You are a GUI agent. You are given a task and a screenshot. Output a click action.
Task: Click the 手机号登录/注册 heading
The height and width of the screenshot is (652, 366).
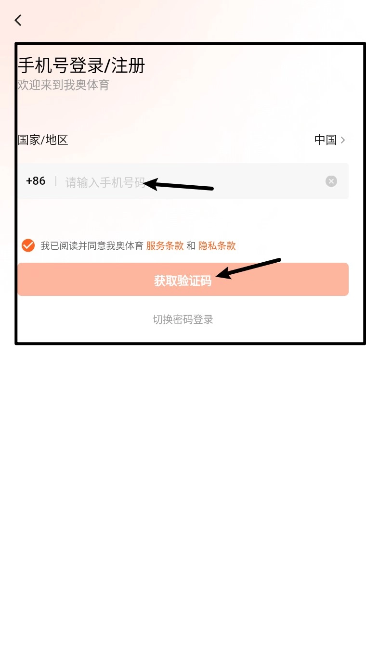click(x=81, y=65)
